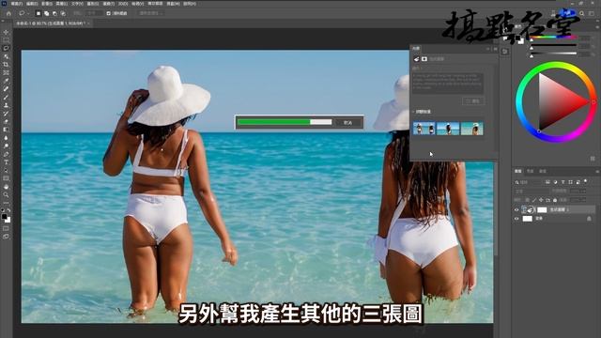601x338 pixels.
Task: Choose New Selection mode in options bar
Action: pyautogui.click(x=39, y=13)
